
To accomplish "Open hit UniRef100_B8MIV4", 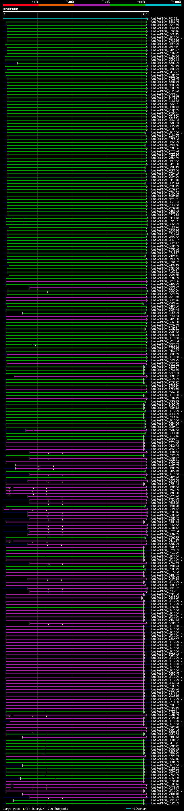I will click(165, 82).
